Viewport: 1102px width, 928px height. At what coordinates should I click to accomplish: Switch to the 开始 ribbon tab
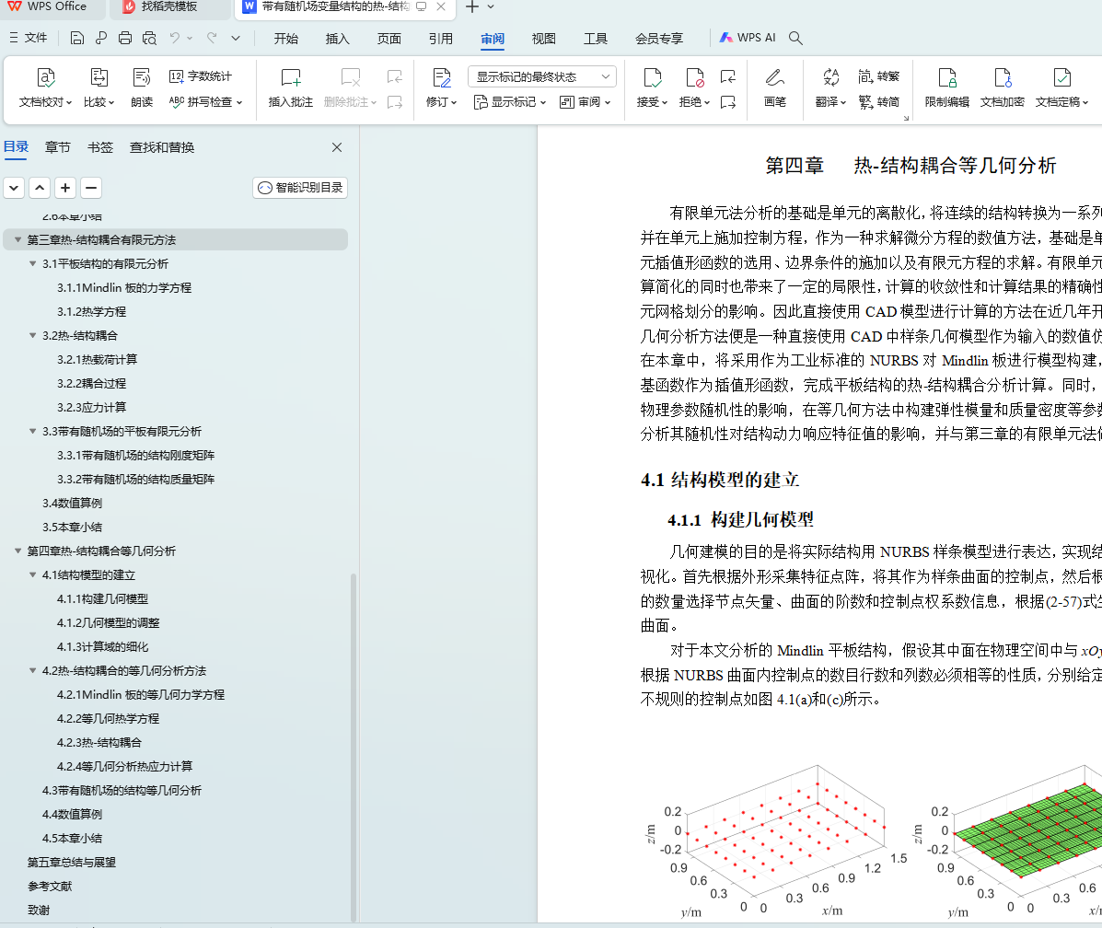point(286,39)
